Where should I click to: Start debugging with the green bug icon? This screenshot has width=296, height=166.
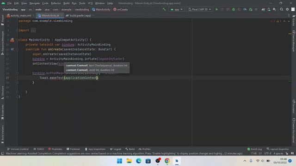234,9
